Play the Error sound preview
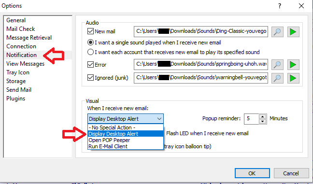The image size is (313, 184). pyautogui.click(x=293, y=64)
